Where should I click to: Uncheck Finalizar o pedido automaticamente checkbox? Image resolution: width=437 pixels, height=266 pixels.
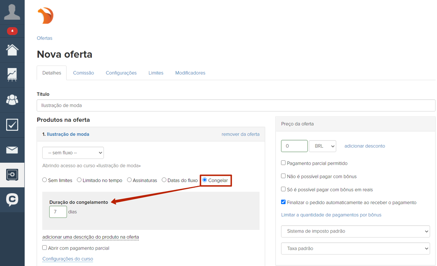[x=283, y=202]
